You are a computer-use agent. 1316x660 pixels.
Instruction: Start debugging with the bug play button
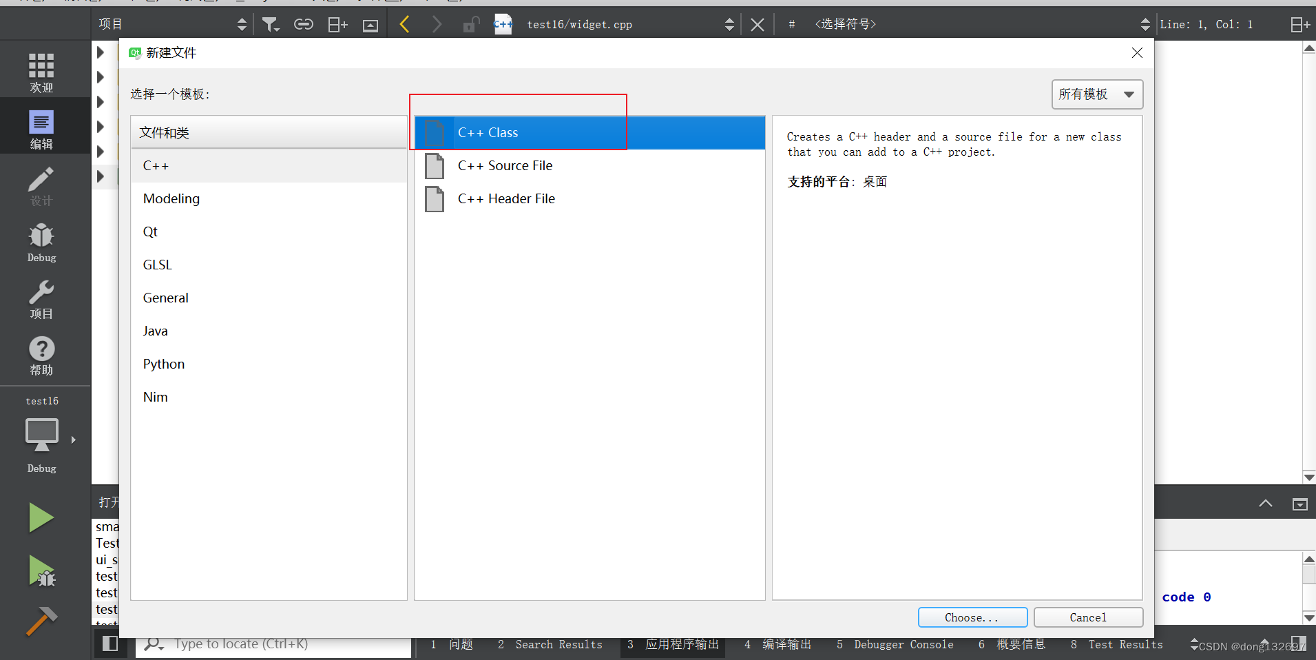pos(41,571)
